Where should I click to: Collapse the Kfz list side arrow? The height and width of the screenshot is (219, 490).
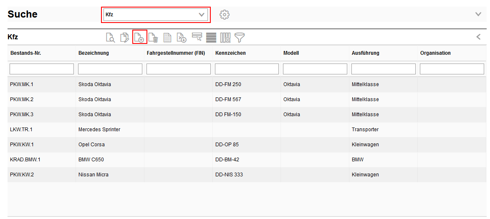pos(478,37)
